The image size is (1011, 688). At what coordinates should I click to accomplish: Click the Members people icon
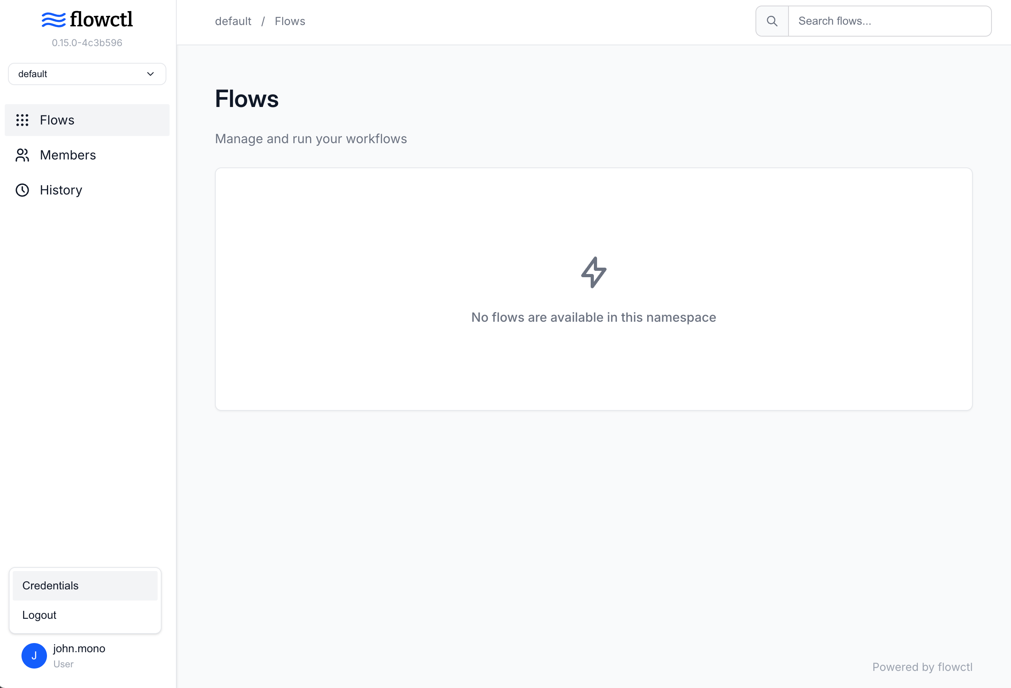tap(22, 155)
